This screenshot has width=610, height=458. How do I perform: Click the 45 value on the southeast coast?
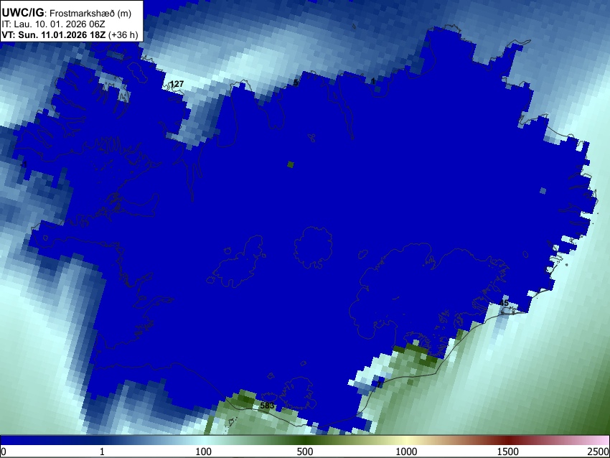(x=504, y=303)
